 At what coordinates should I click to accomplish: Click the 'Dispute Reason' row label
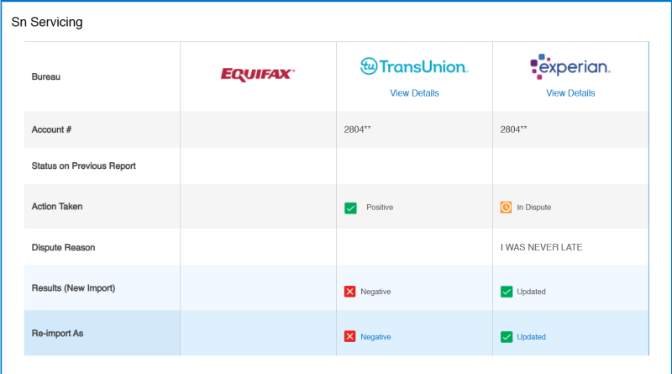coord(64,247)
